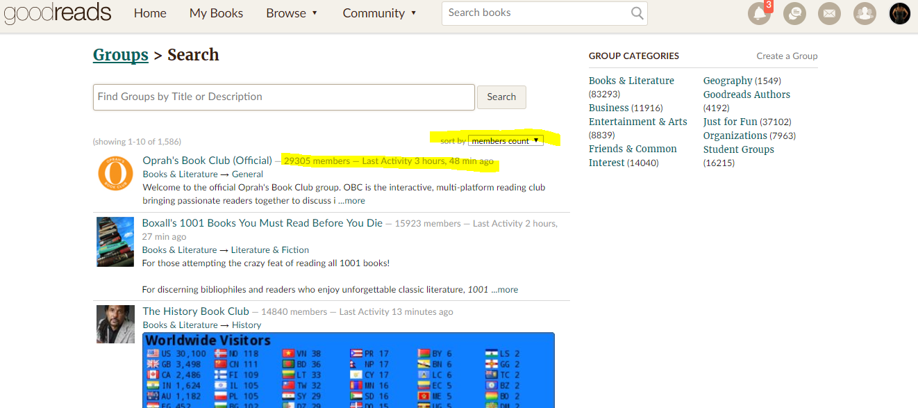Click 'Last Activity 13 minutes ago' text
This screenshot has width=918, height=408.
396,312
